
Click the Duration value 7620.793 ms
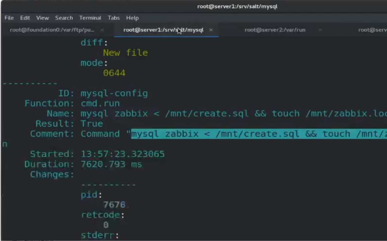coord(111,164)
